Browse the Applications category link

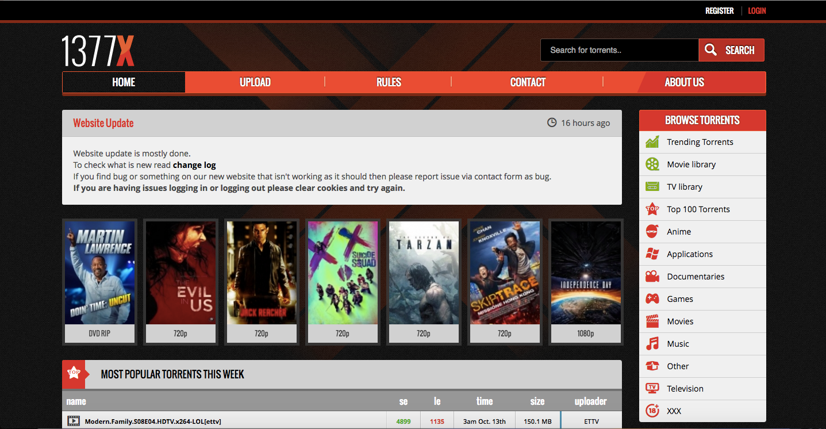coord(690,254)
